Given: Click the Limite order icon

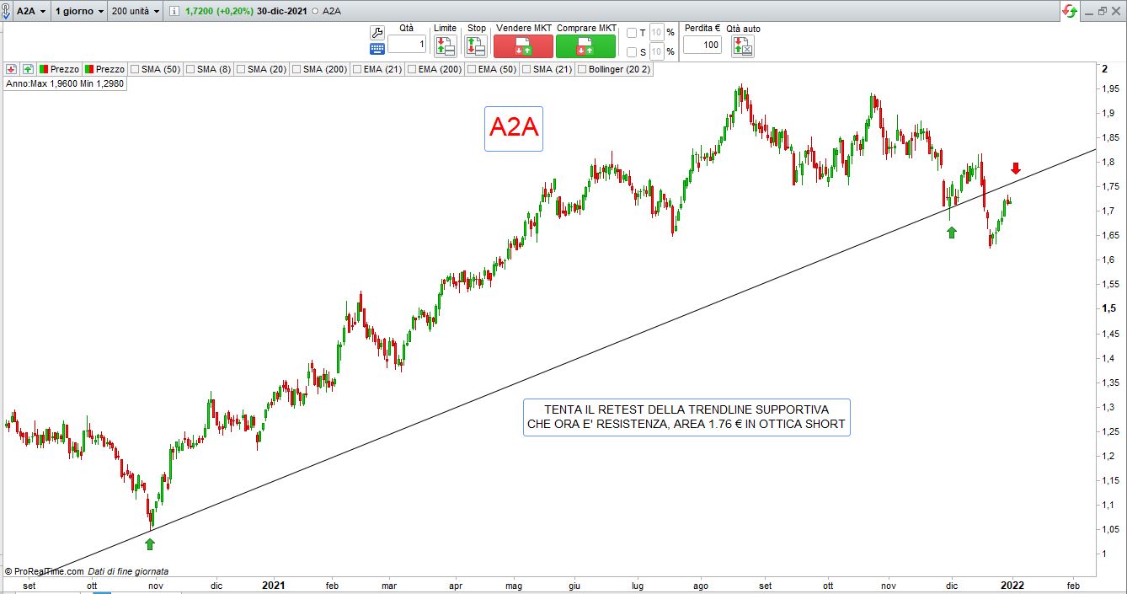Looking at the screenshot, I should pyautogui.click(x=446, y=45).
